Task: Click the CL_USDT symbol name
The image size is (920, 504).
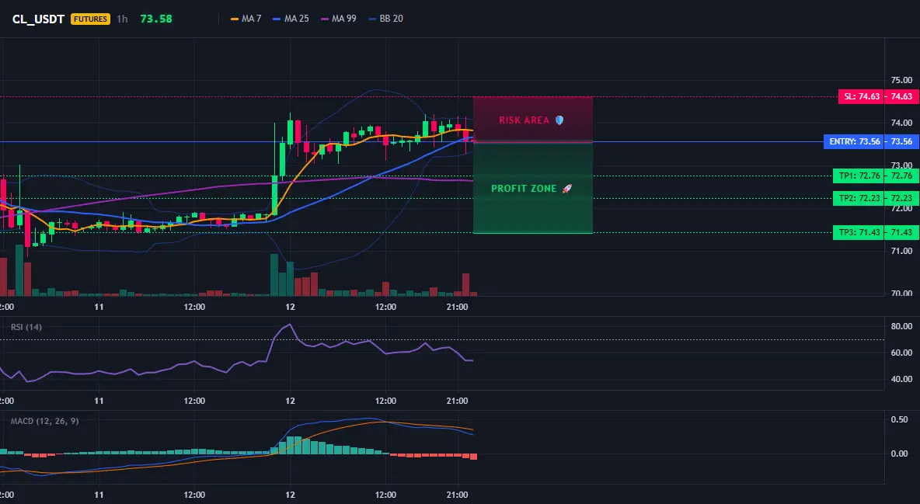Action: pyautogui.click(x=38, y=19)
